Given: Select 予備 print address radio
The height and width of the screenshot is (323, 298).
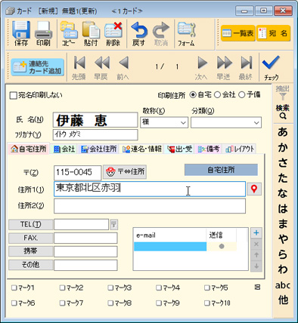Looking at the screenshot, I should (x=241, y=95).
